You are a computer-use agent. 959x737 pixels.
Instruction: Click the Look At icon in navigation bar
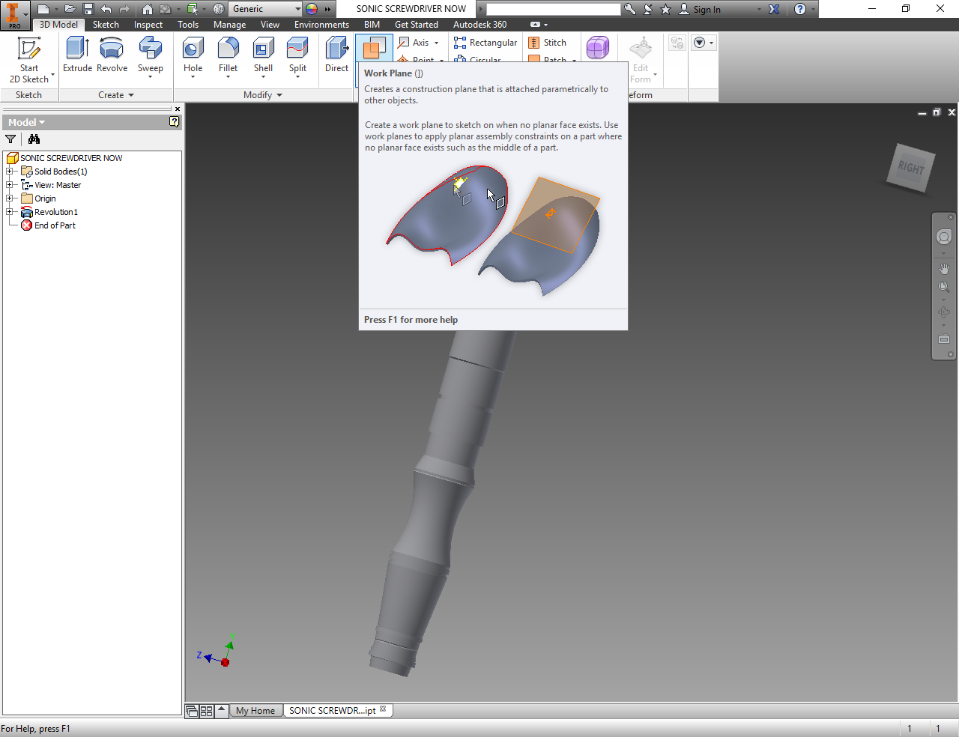944,339
